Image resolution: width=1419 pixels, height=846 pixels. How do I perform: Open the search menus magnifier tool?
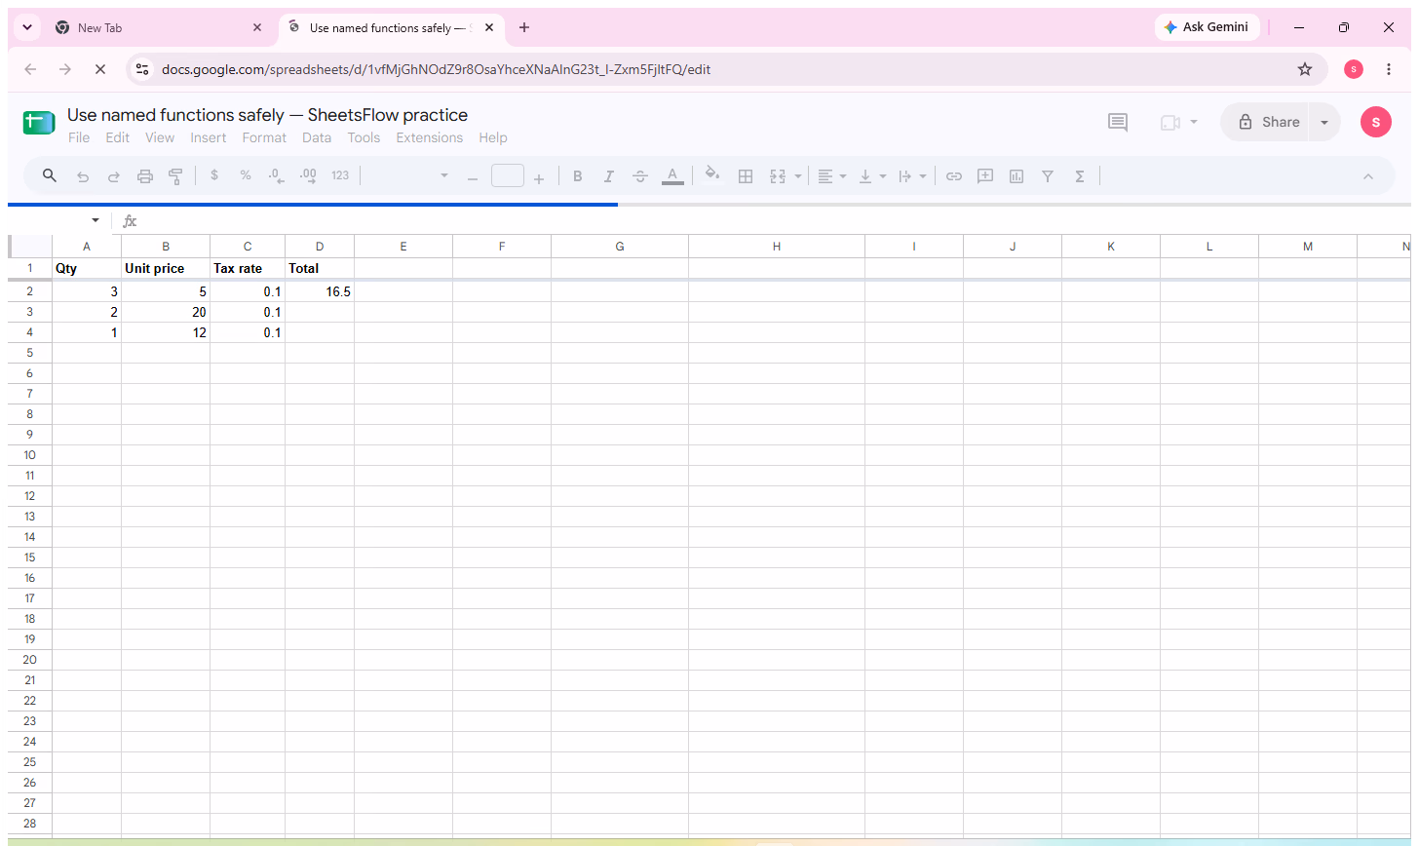[50, 175]
